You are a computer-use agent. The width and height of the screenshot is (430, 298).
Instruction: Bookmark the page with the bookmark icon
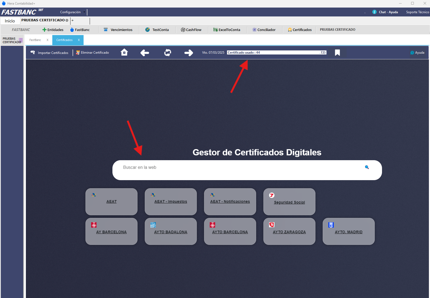(x=337, y=53)
